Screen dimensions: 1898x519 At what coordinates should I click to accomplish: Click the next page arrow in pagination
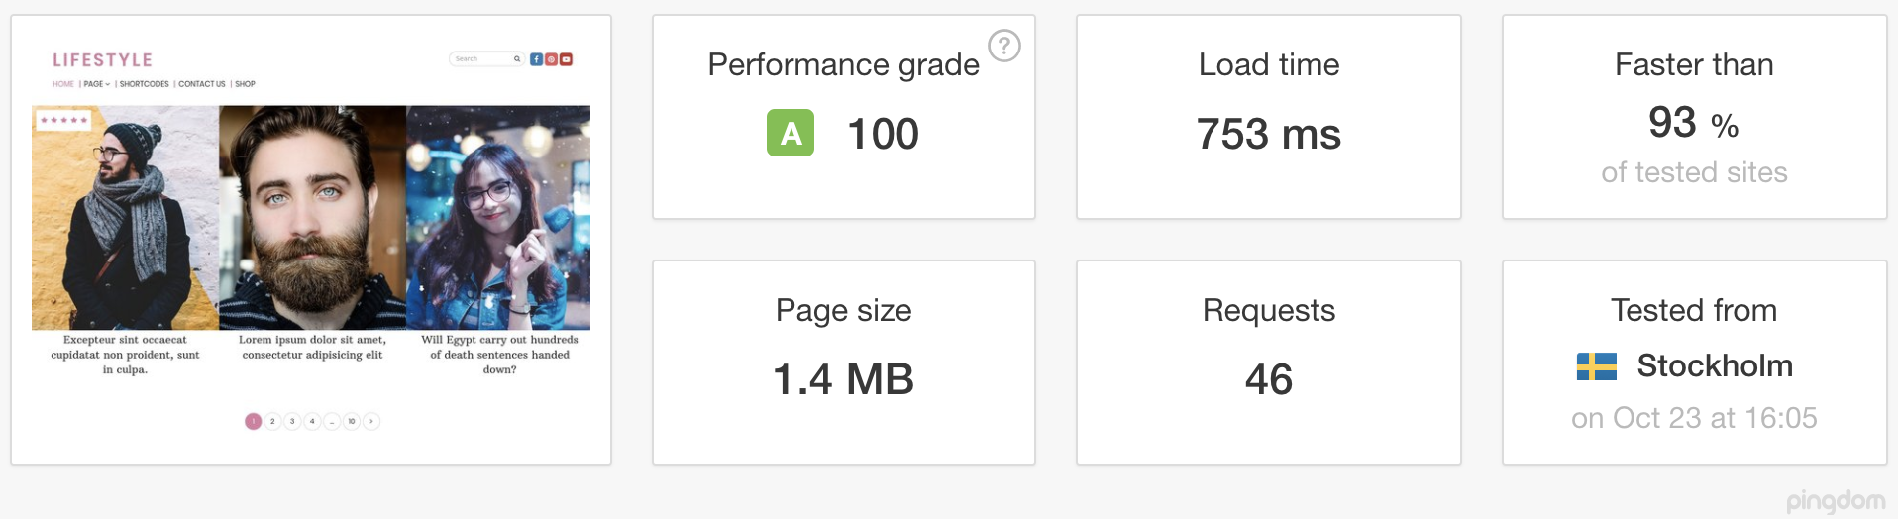[371, 421]
